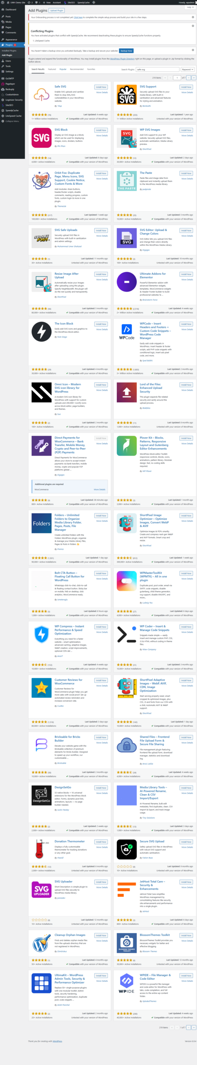Install the WP SVG Images plugin
The height and width of the screenshot is (1065, 197).
(x=186, y=130)
